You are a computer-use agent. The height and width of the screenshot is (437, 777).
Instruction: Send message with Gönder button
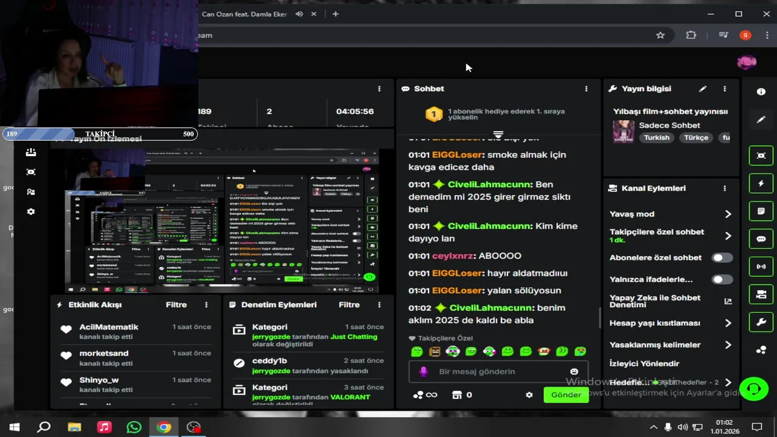(x=566, y=395)
